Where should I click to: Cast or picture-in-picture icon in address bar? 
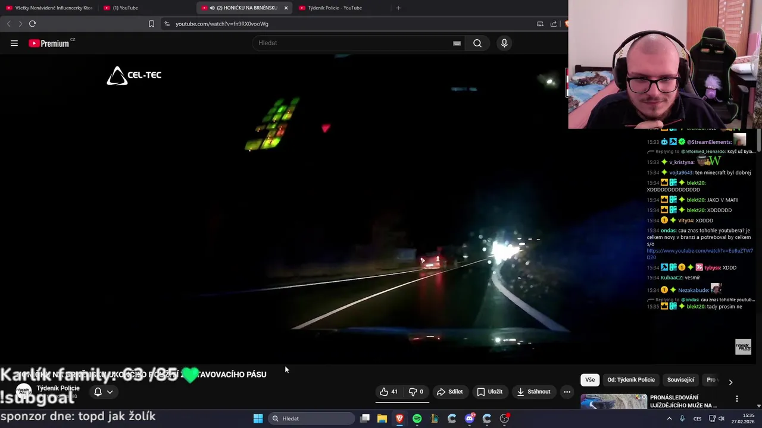point(540,24)
